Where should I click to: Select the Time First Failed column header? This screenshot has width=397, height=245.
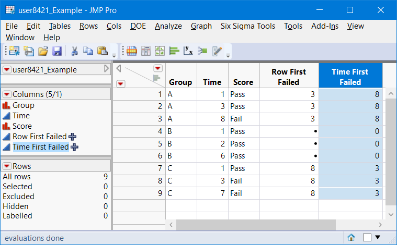pyautogui.click(x=350, y=77)
